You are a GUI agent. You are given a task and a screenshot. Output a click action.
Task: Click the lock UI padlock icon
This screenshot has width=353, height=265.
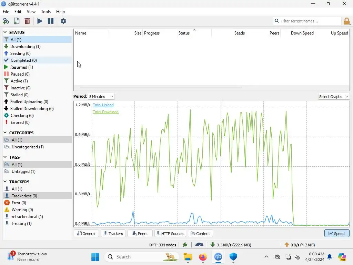(347, 21)
